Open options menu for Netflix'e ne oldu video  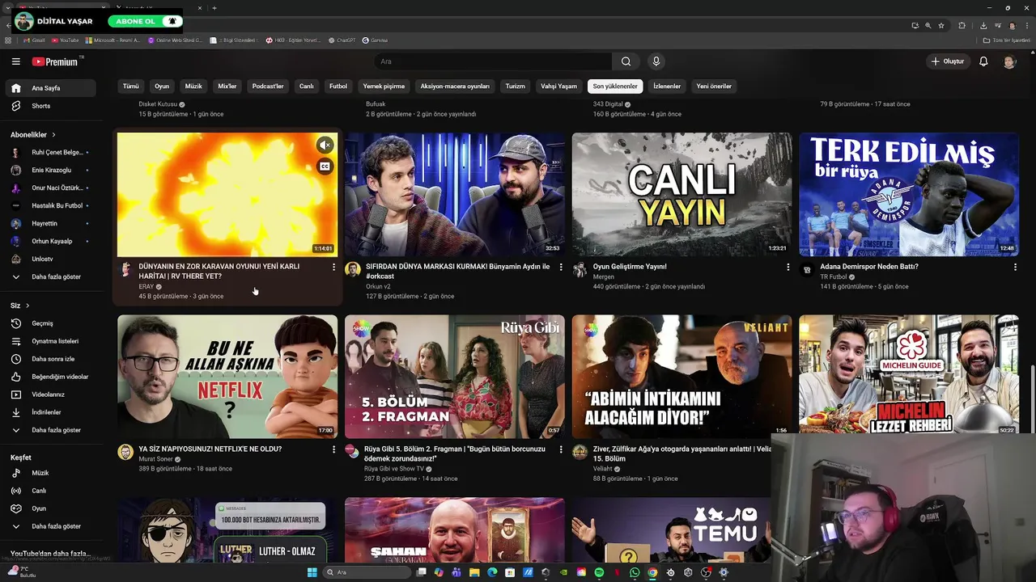(333, 449)
